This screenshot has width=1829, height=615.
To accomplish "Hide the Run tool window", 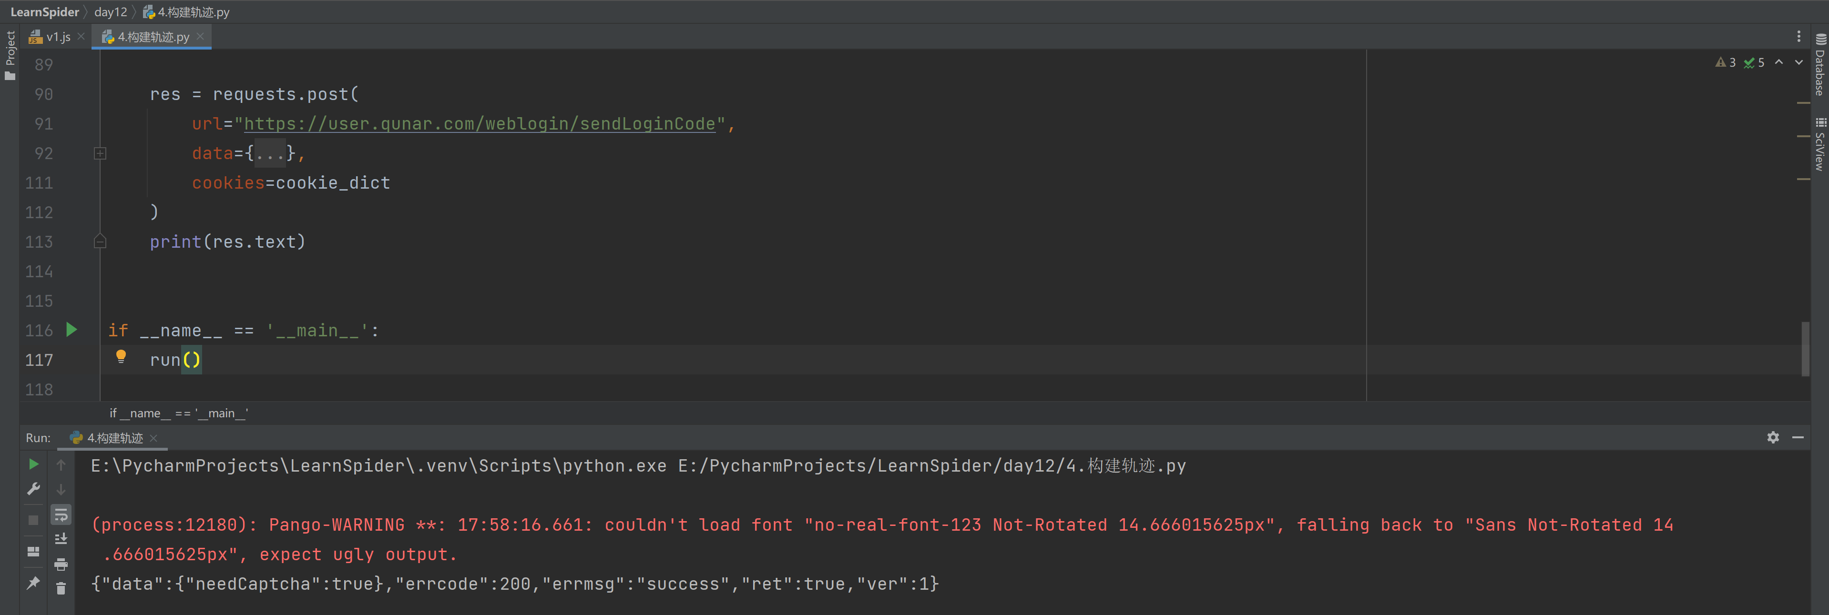I will (1798, 438).
